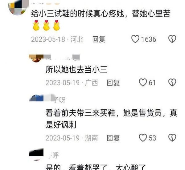The width and height of the screenshot is (185, 170).
Task: Open the top commenter's pixelated avatar
Action: coord(18,7)
